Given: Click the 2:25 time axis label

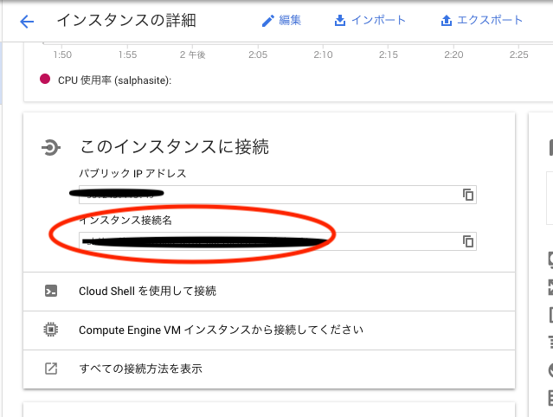Looking at the screenshot, I should [x=518, y=55].
